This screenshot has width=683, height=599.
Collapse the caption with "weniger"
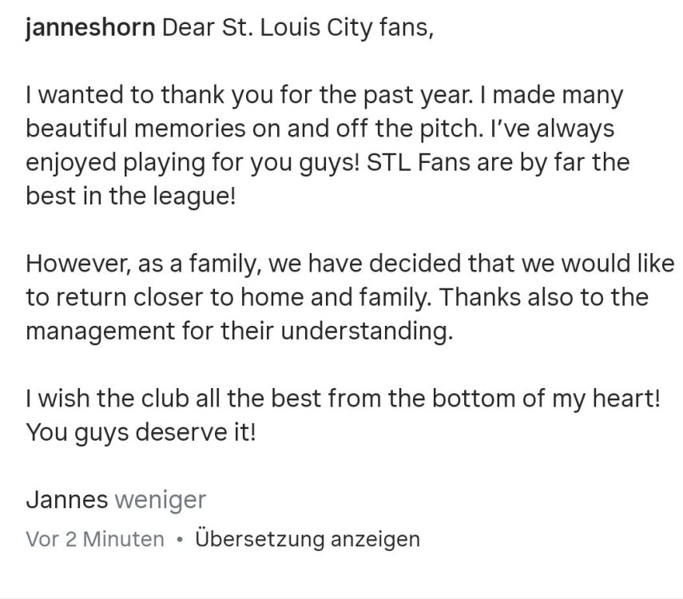[161, 501]
